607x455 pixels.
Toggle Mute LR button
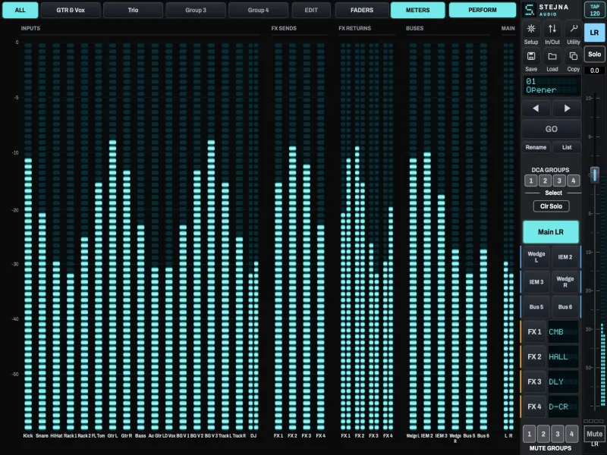coord(594,434)
